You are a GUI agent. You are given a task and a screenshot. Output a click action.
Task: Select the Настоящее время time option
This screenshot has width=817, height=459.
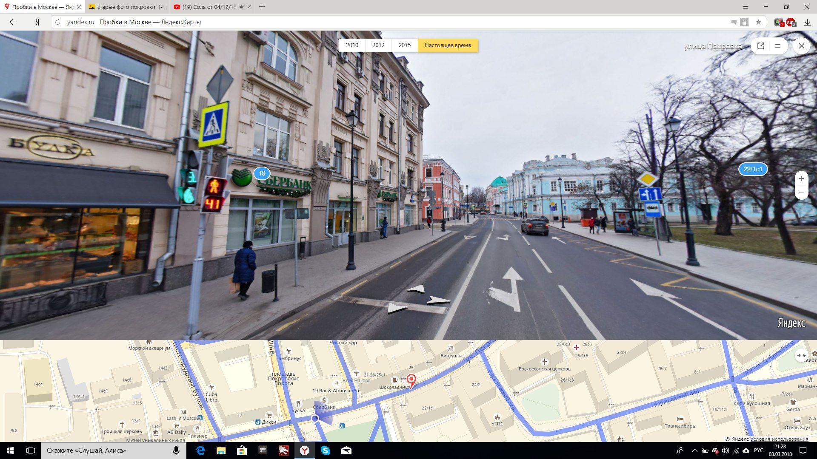tap(448, 45)
